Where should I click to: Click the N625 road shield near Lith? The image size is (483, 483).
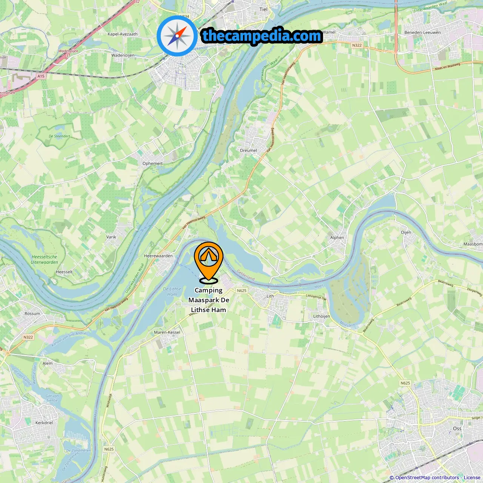point(241,291)
